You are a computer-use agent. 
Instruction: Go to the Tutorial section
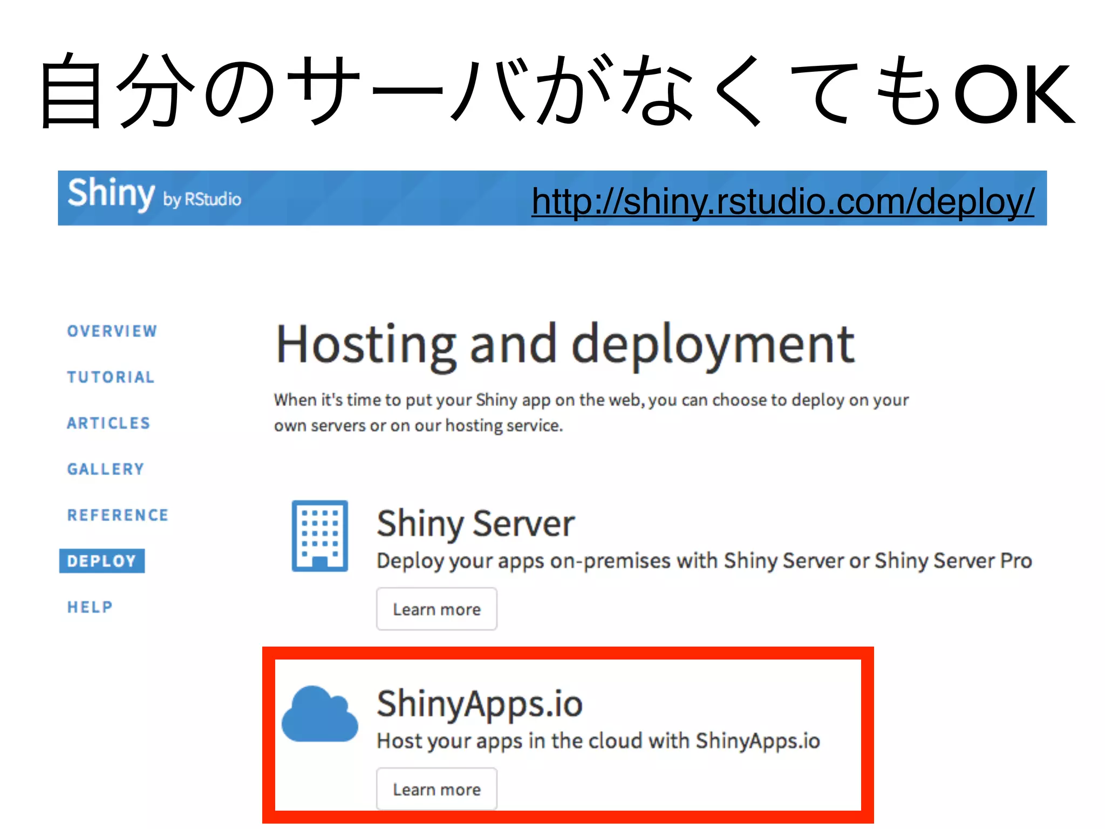pyautogui.click(x=111, y=377)
